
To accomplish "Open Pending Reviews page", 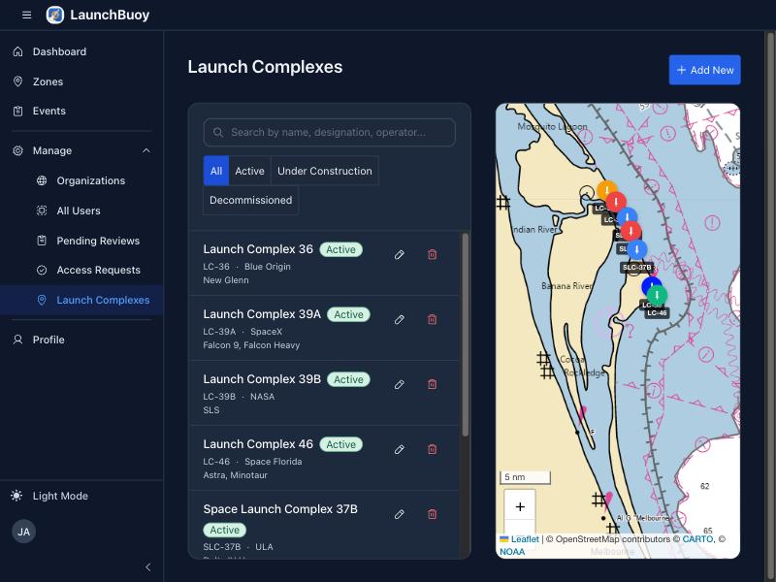I will [x=98, y=241].
